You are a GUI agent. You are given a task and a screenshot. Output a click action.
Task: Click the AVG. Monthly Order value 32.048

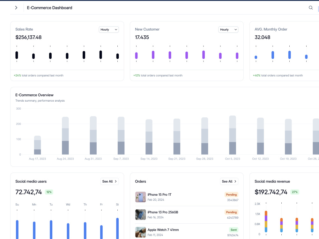263,37
